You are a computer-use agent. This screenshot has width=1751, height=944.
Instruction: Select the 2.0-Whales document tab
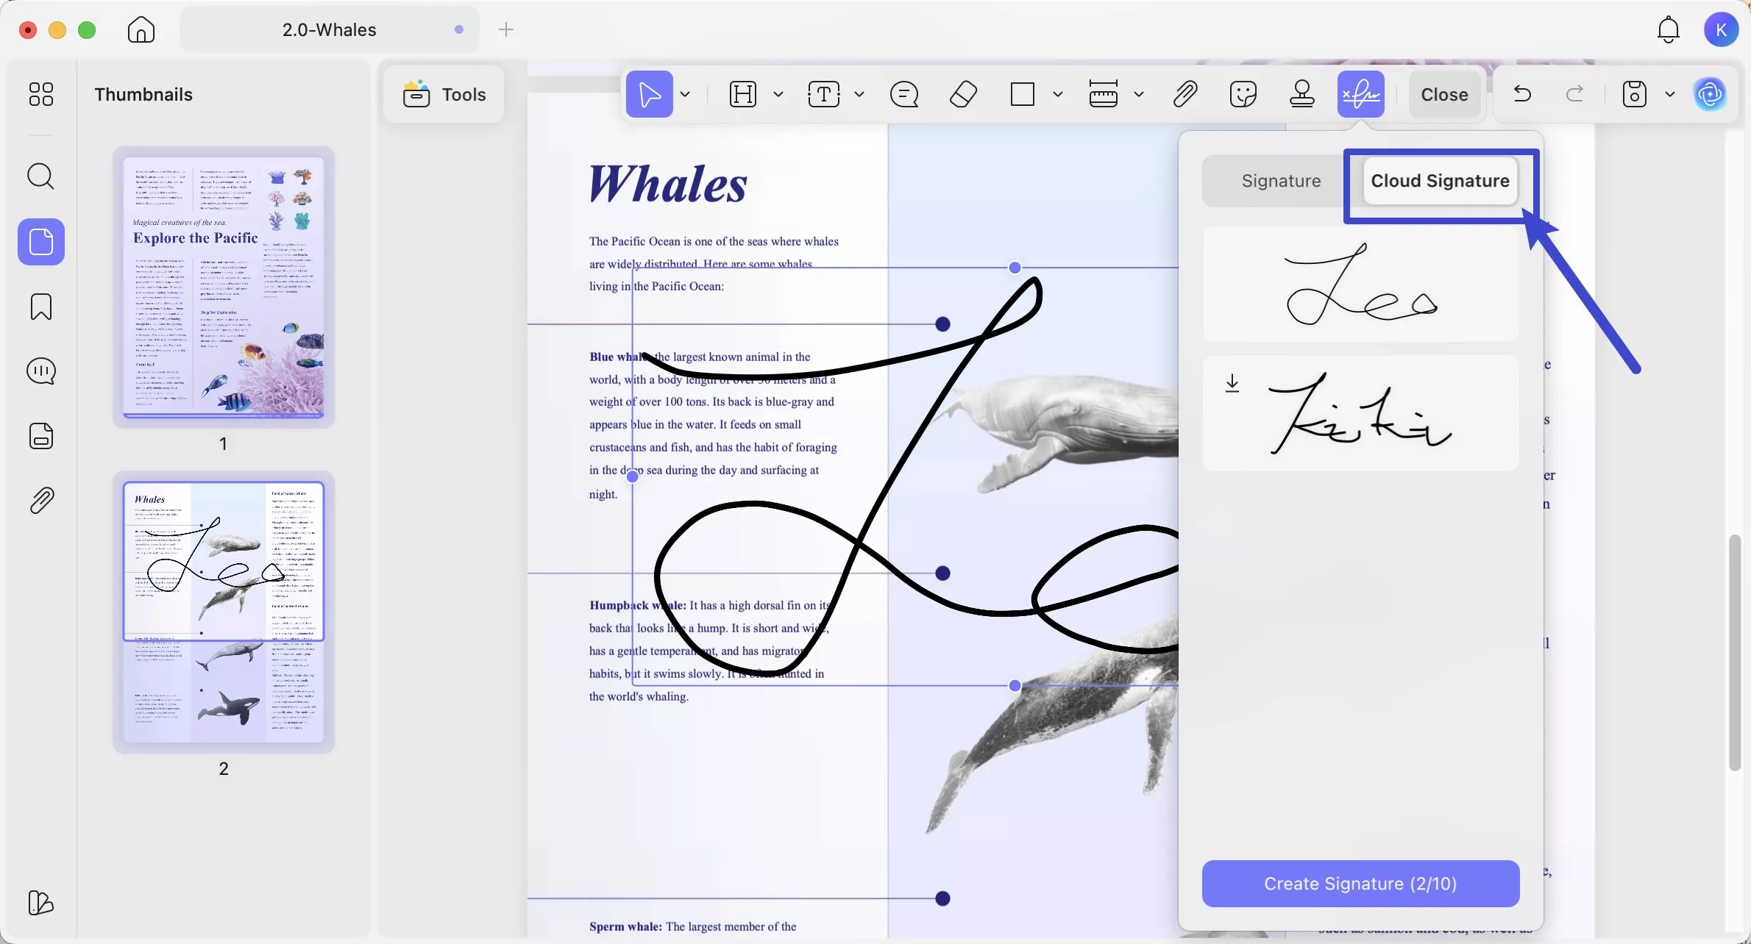pos(330,30)
